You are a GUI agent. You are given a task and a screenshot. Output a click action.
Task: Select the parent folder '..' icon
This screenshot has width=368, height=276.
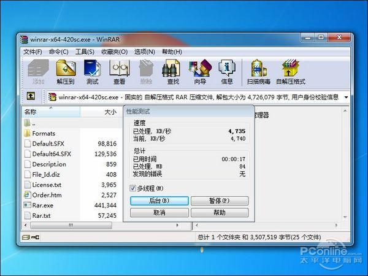[x=27, y=123]
